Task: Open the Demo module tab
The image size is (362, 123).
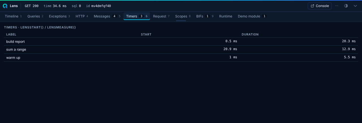Action: (x=252, y=16)
